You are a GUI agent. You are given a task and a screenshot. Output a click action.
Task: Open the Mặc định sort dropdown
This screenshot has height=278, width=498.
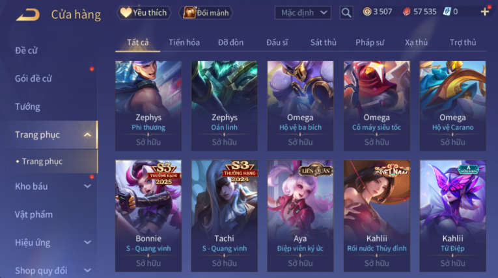click(303, 13)
